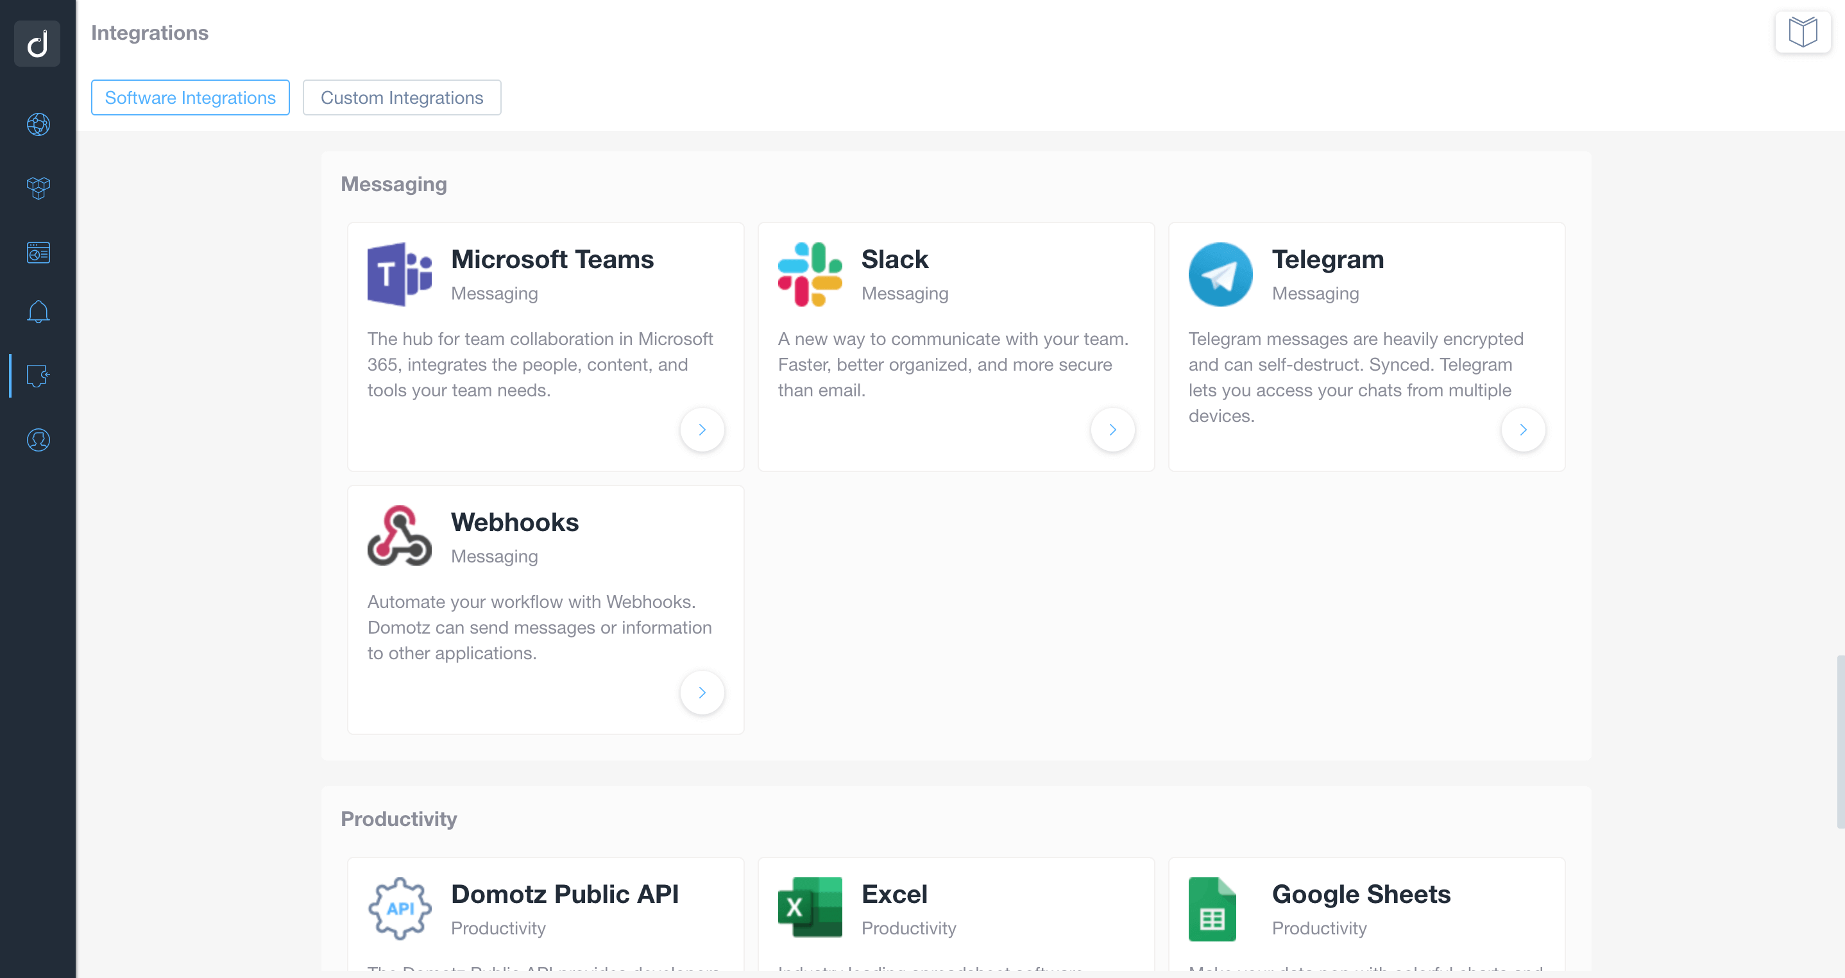Open Slack card arrow button
1845x978 pixels.
pyautogui.click(x=1112, y=430)
